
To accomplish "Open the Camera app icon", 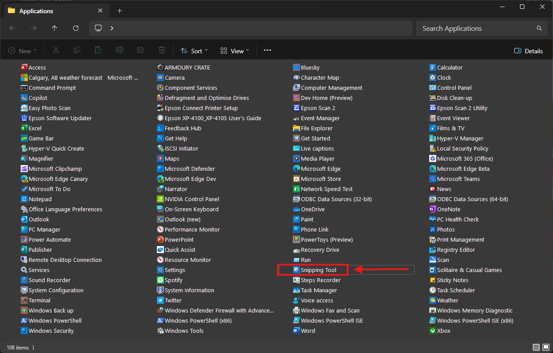I will [x=161, y=77].
